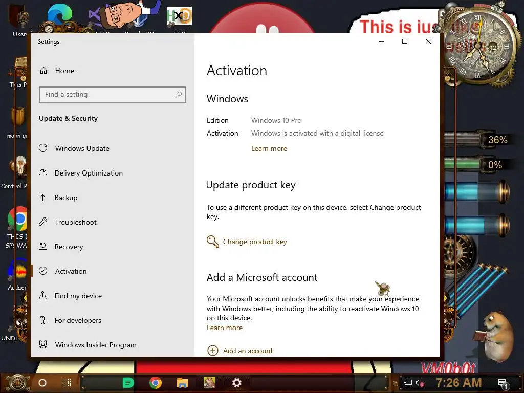Screen dimensions: 524x393
Task: Click the Troubleshoot wrench icon
Action: [x=43, y=222]
